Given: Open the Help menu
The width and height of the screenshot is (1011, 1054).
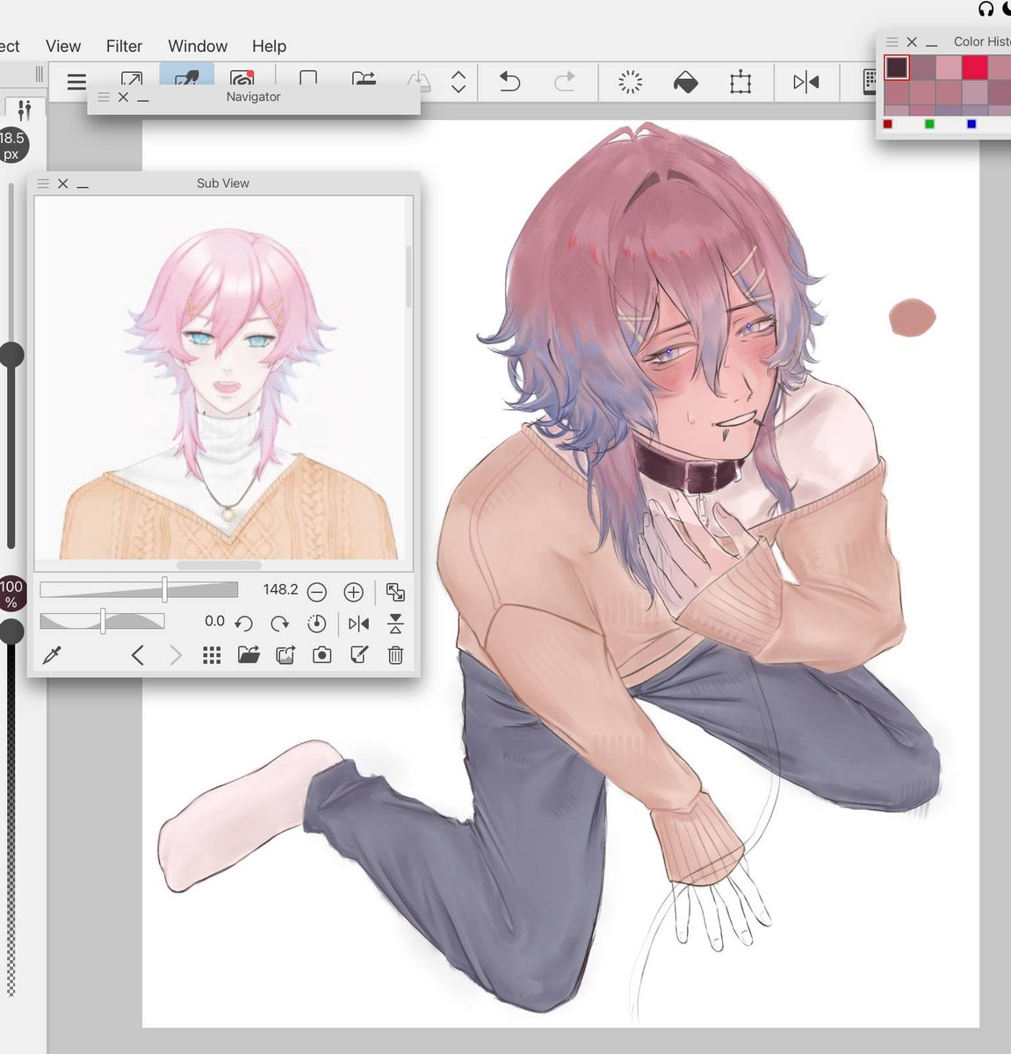Looking at the screenshot, I should 269,46.
